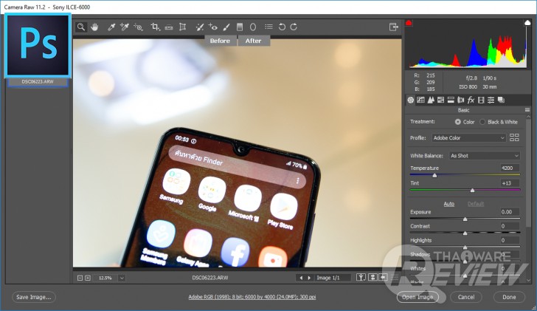Click the Cancel button
This screenshot has height=311, width=537.
click(x=466, y=297)
